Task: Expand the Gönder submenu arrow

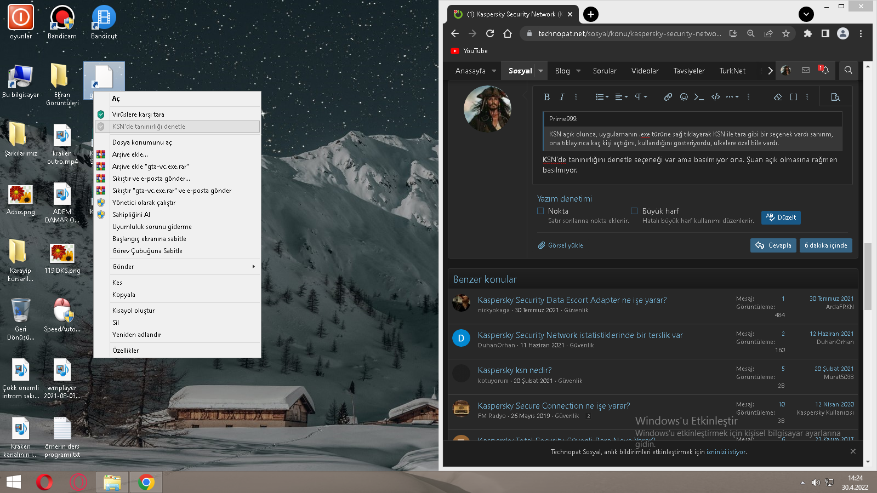Action: click(253, 267)
